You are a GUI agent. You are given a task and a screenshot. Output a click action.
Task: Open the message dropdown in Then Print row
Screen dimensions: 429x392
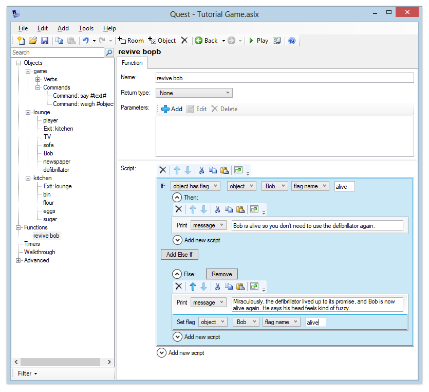[x=209, y=225]
